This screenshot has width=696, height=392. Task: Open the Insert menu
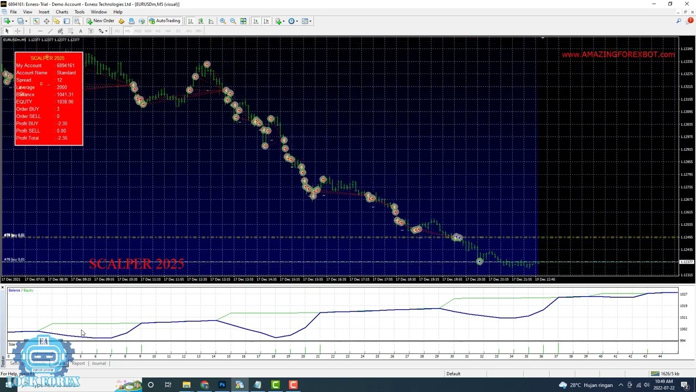click(44, 12)
